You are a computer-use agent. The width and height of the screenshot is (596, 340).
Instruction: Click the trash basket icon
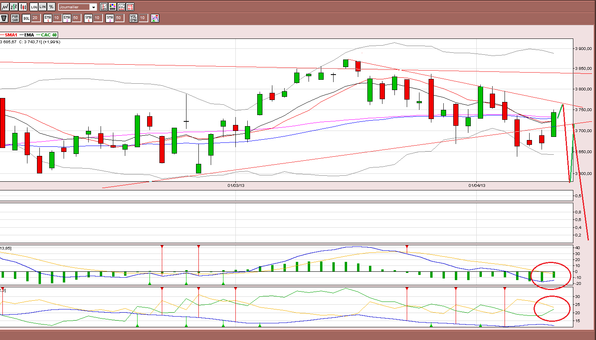point(4,18)
